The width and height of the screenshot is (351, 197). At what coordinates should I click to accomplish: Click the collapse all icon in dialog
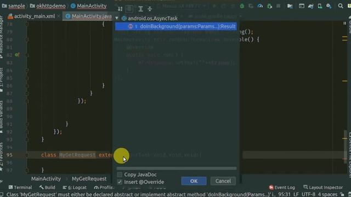tap(150, 9)
